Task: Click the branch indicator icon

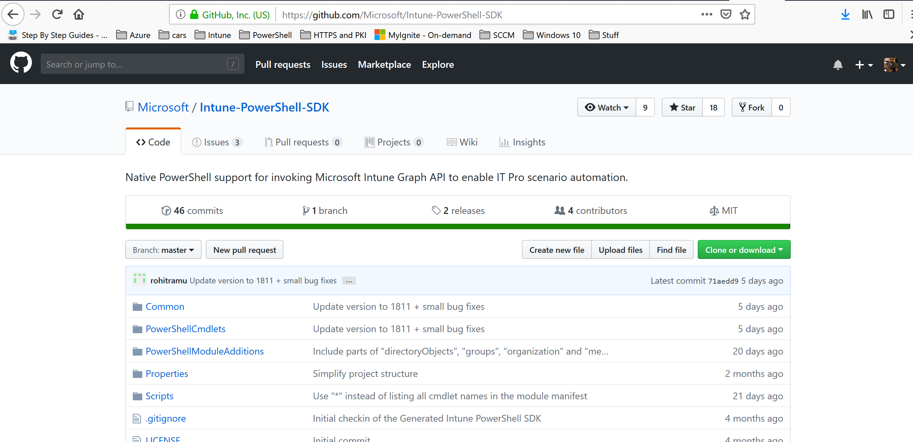Action: 305,210
